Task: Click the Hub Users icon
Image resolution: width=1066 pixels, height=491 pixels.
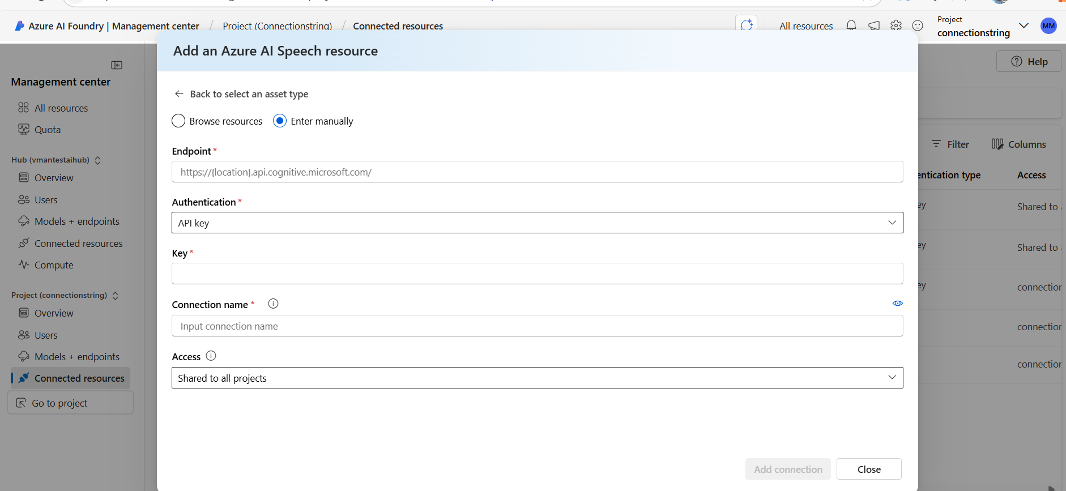Action: [23, 199]
